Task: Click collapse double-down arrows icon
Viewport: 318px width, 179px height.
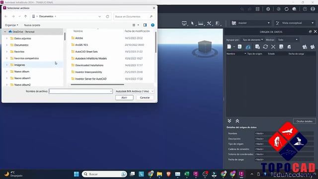Action: [x=230, y=121]
